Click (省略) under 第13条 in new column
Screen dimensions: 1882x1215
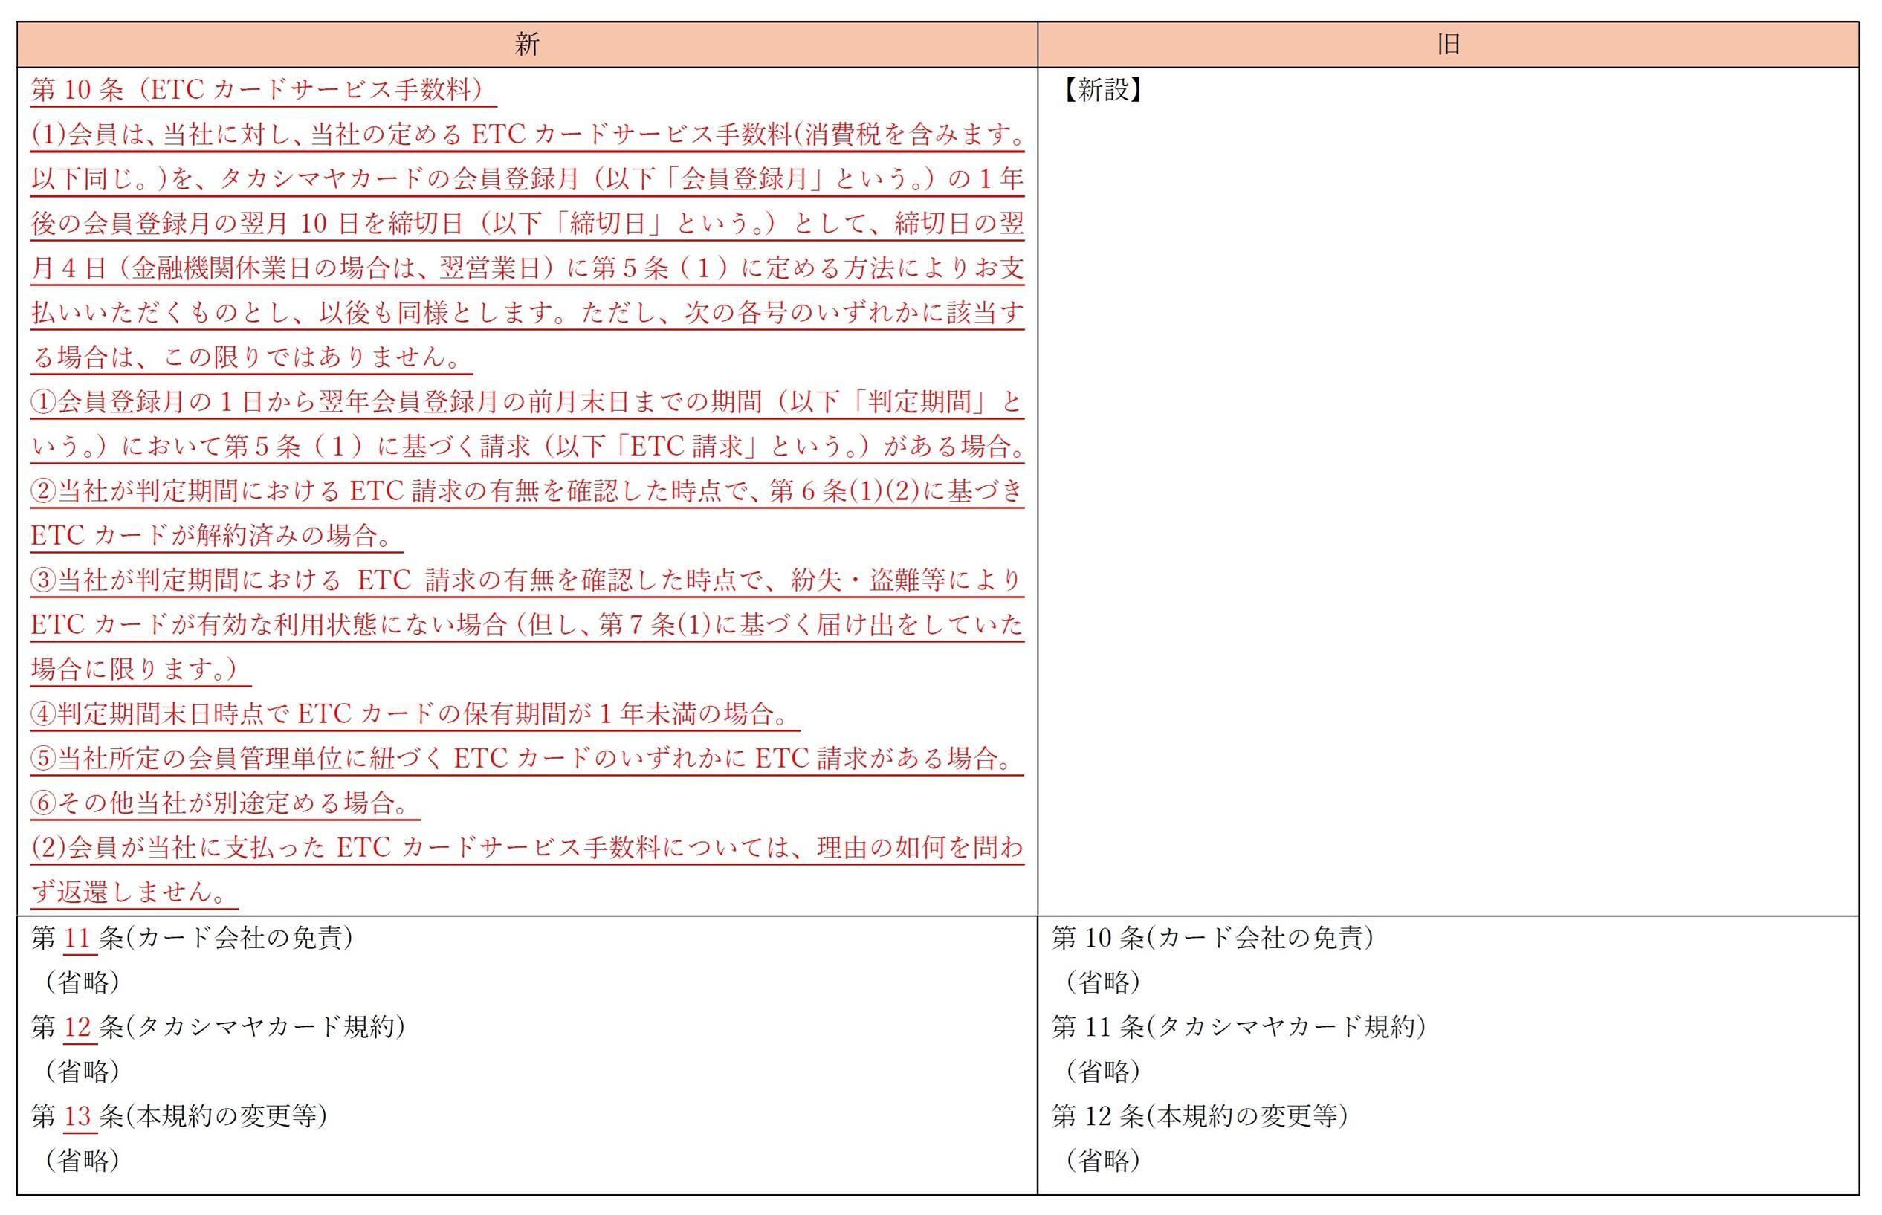click(82, 1161)
